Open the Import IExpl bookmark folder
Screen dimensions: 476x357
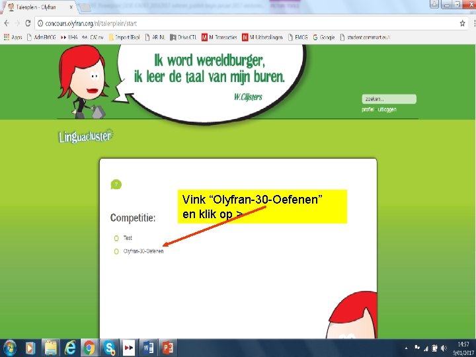[124, 37]
